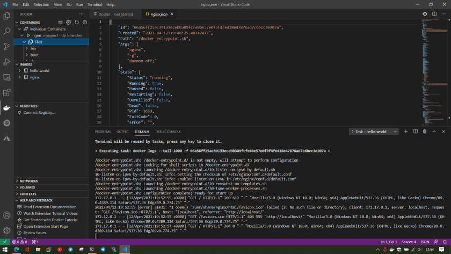Open Source Control view
This screenshot has height=254, width=451.
click(x=6, y=46)
